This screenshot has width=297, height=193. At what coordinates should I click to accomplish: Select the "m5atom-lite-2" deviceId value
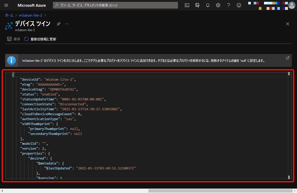click(x=59, y=80)
